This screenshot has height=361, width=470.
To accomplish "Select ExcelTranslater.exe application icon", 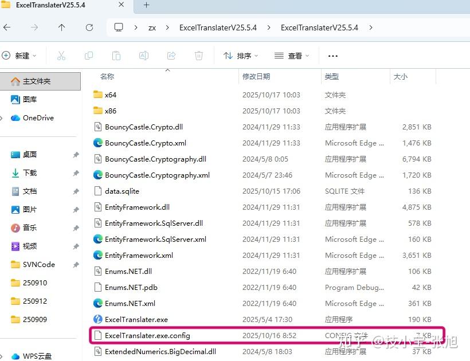I will 97,319.
